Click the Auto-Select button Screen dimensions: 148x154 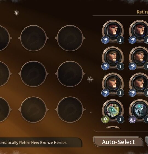pyautogui.click(x=118, y=142)
